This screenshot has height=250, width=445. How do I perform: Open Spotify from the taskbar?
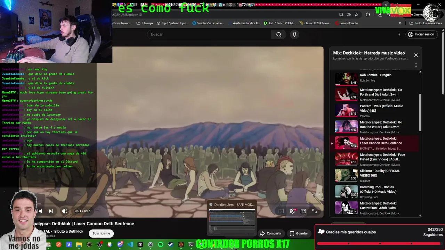point(161,245)
